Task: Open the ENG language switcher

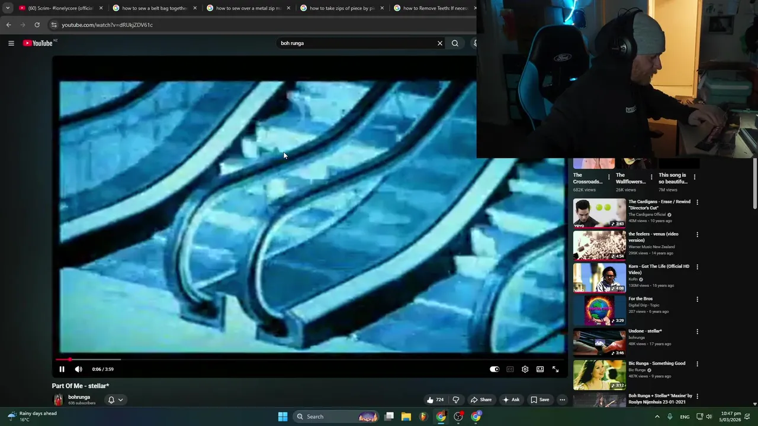Action: tap(685, 417)
